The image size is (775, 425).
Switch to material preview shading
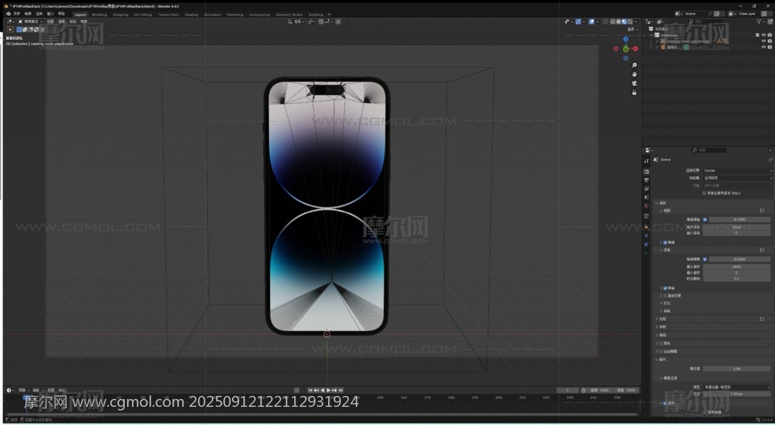point(625,22)
